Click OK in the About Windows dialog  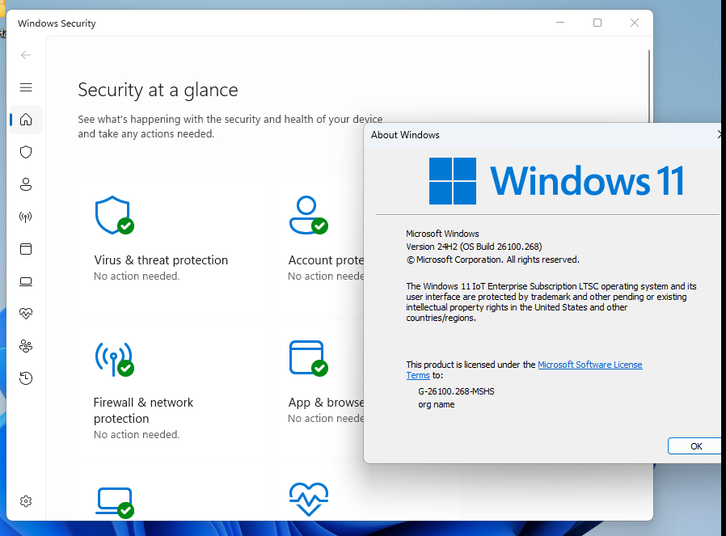(694, 446)
